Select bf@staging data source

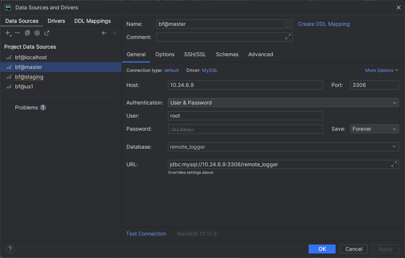(x=61, y=77)
